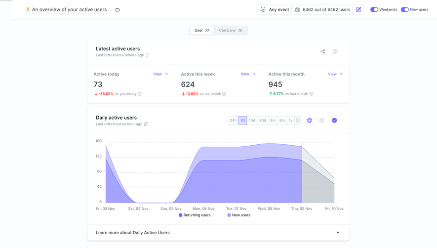Click the Active today value 73
This screenshot has height=248, width=437.
coord(98,84)
